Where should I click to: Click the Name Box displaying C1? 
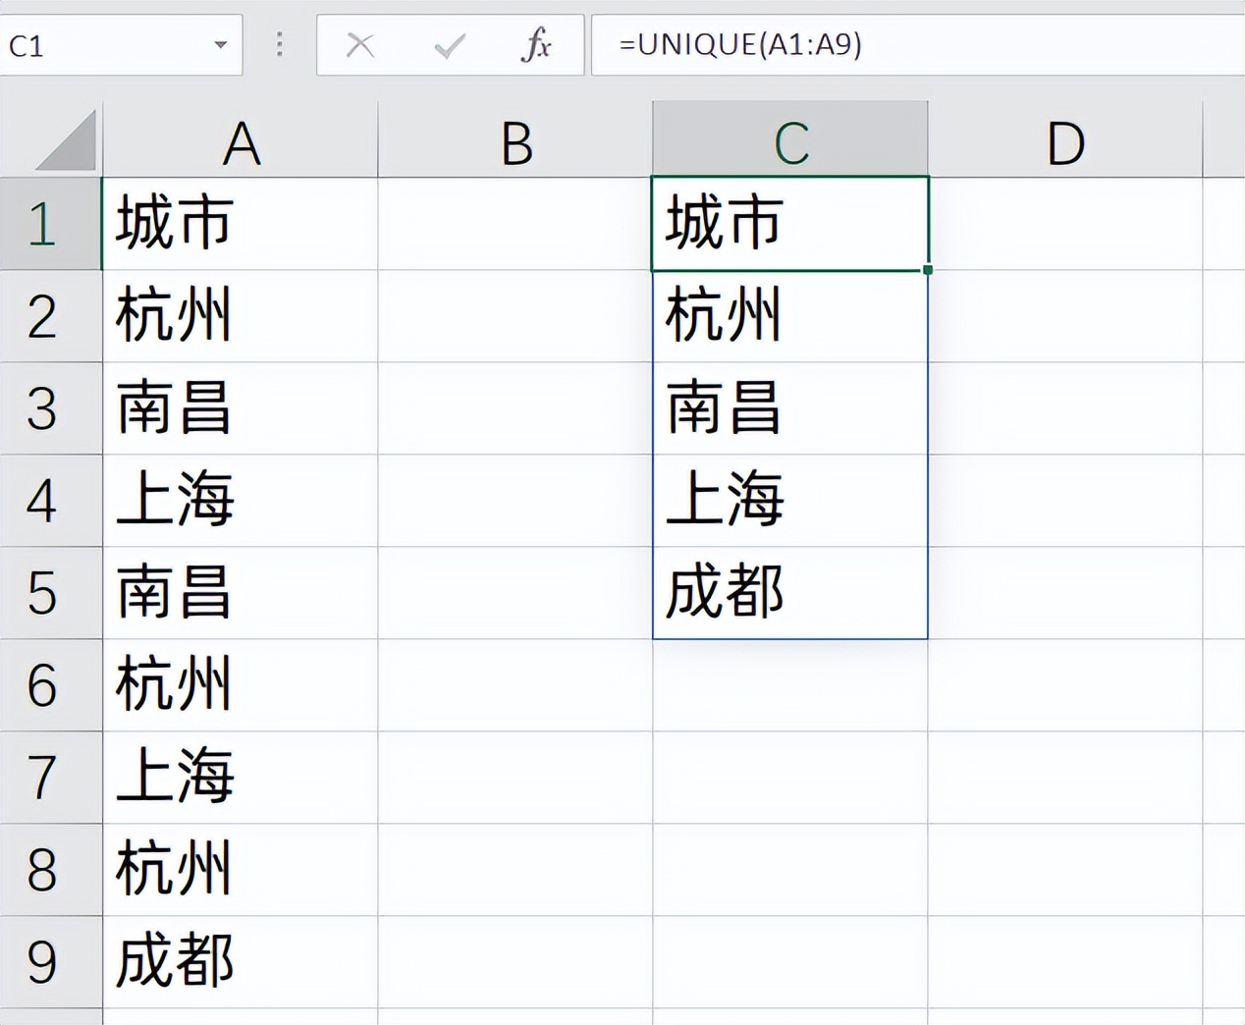click(98, 44)
